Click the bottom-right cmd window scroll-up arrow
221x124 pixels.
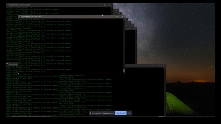pos(165,68)
